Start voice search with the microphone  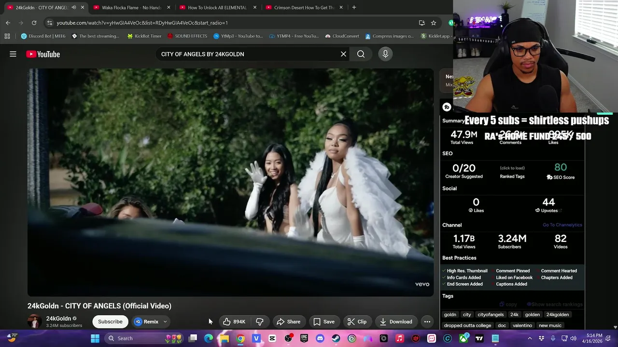pyautogui.click(x=385, y=54)
